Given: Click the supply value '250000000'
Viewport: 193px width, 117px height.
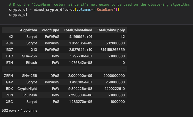Looking at the screenshot, I should pos(115,82).
